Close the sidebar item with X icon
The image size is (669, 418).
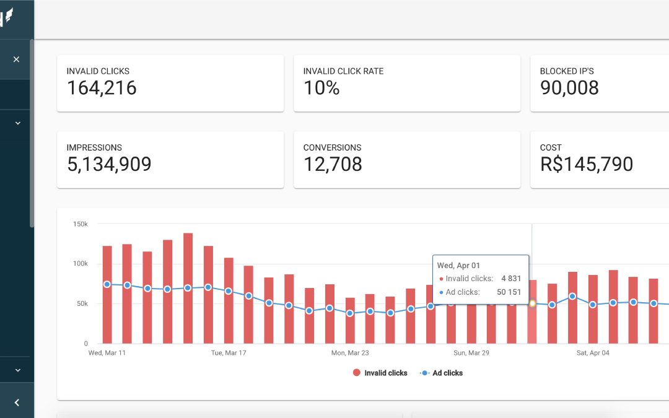[x=16, y=59]
